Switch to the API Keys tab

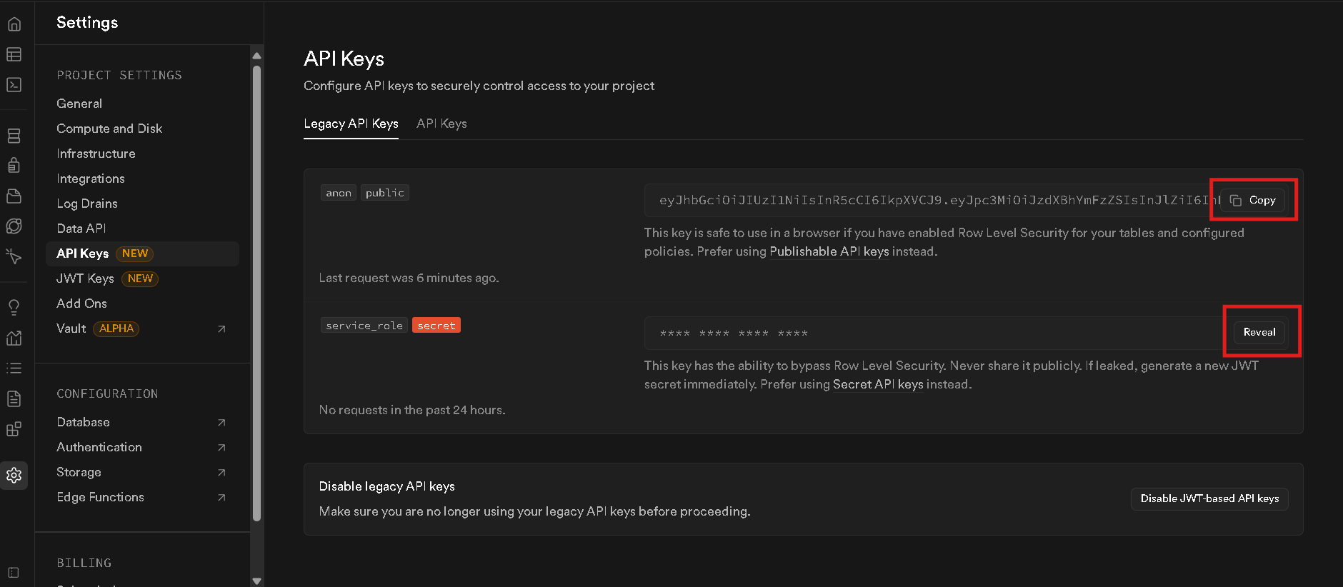441,124
